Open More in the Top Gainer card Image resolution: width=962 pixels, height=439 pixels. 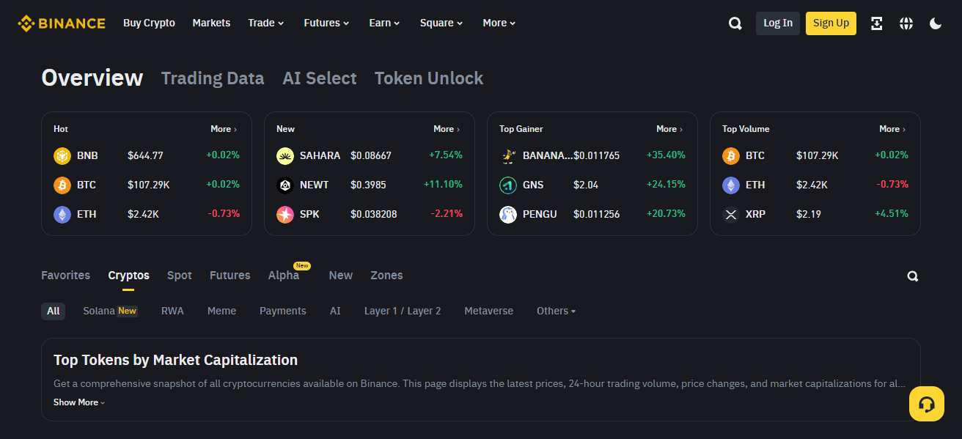tap(669, 129)
